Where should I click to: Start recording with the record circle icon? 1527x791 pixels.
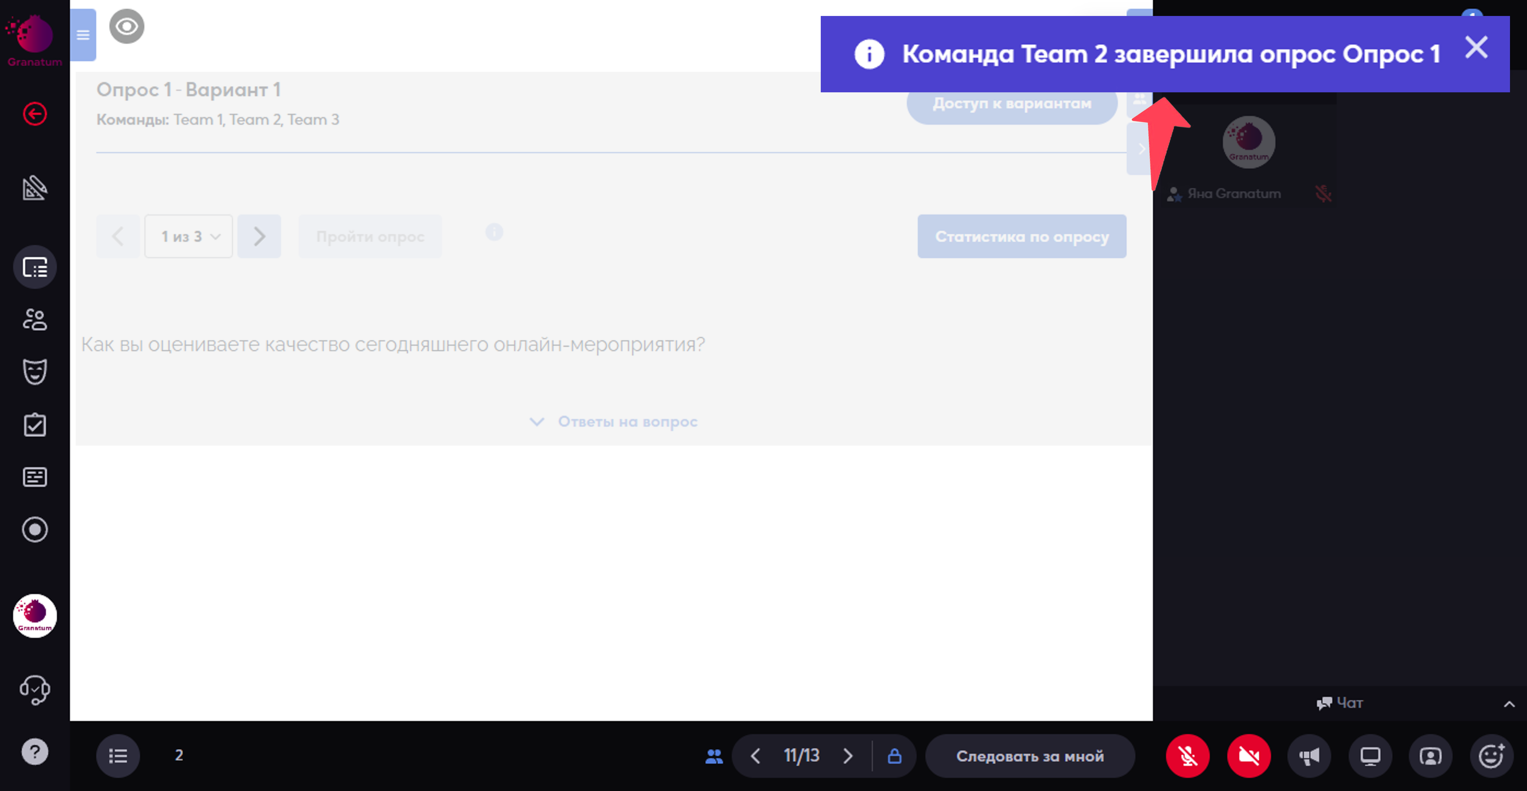point(35,530)
